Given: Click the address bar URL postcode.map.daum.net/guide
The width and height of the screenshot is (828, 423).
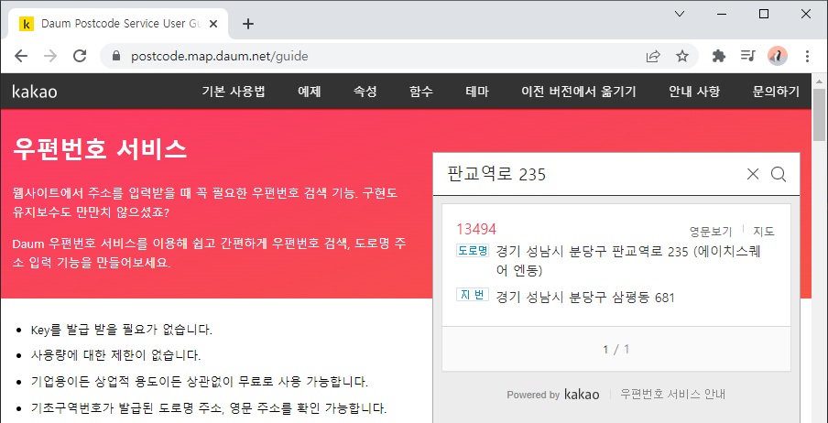Looking at the screenshot, I should point(220,56).
